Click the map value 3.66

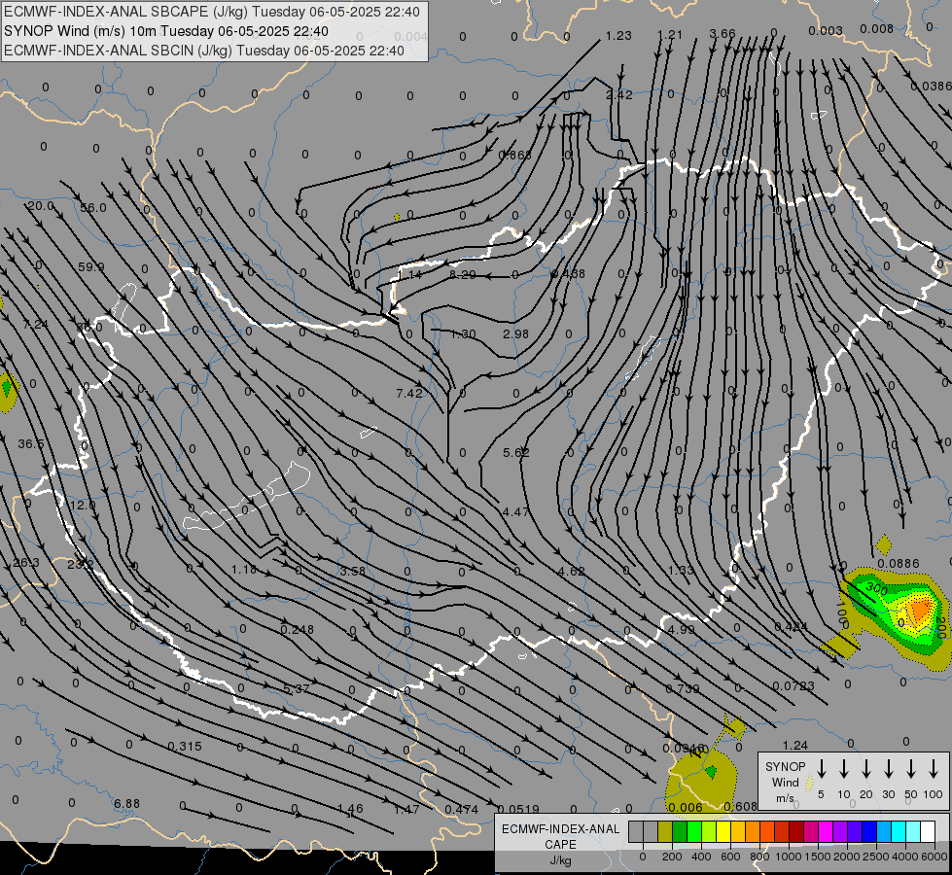coord(723,34)
